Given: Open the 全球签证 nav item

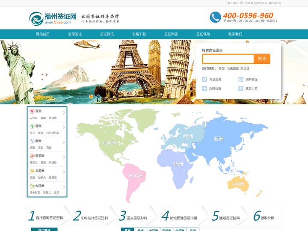Looking at the screenshot, I should [75, 34].
